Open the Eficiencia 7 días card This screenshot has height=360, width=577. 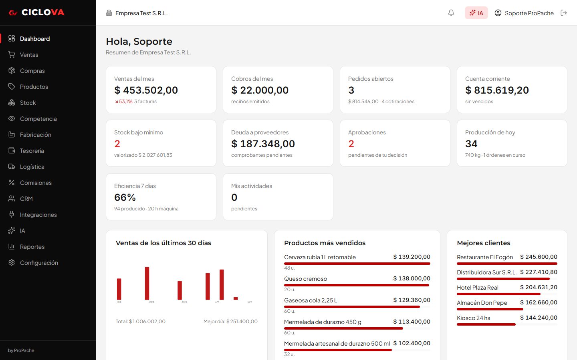click(x=161, y=197)
